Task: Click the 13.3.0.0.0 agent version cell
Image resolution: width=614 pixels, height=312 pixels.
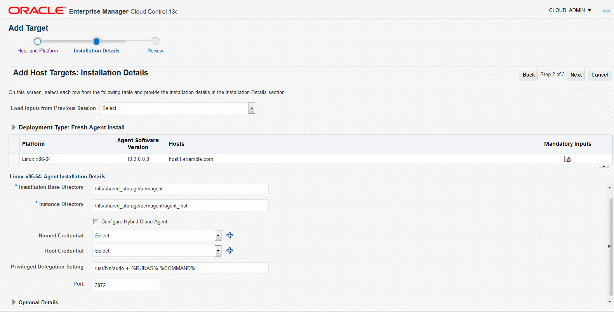Action: 138,159
